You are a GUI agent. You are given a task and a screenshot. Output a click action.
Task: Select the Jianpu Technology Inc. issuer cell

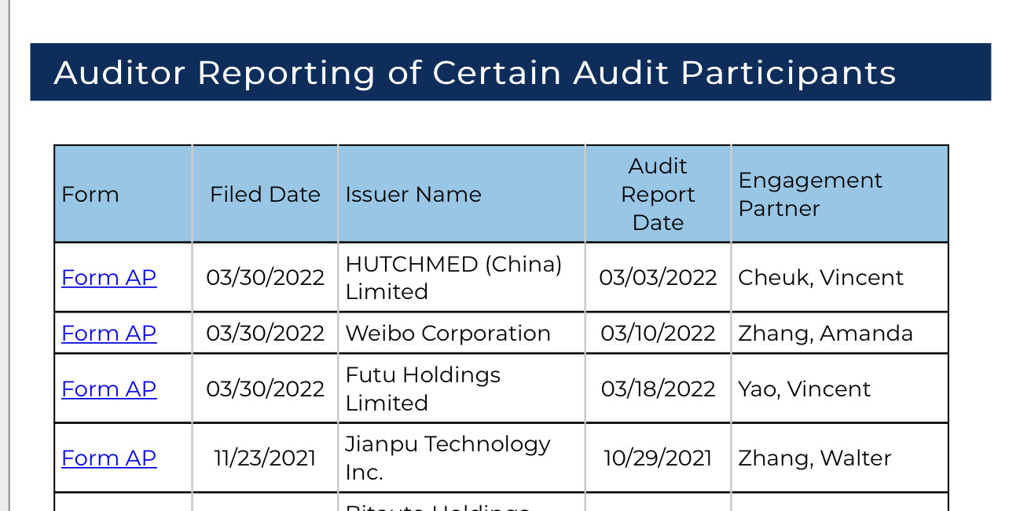[448, 458]
